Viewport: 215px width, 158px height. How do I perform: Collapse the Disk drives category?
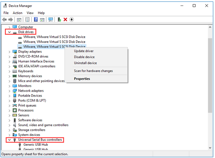coord(10,32)
